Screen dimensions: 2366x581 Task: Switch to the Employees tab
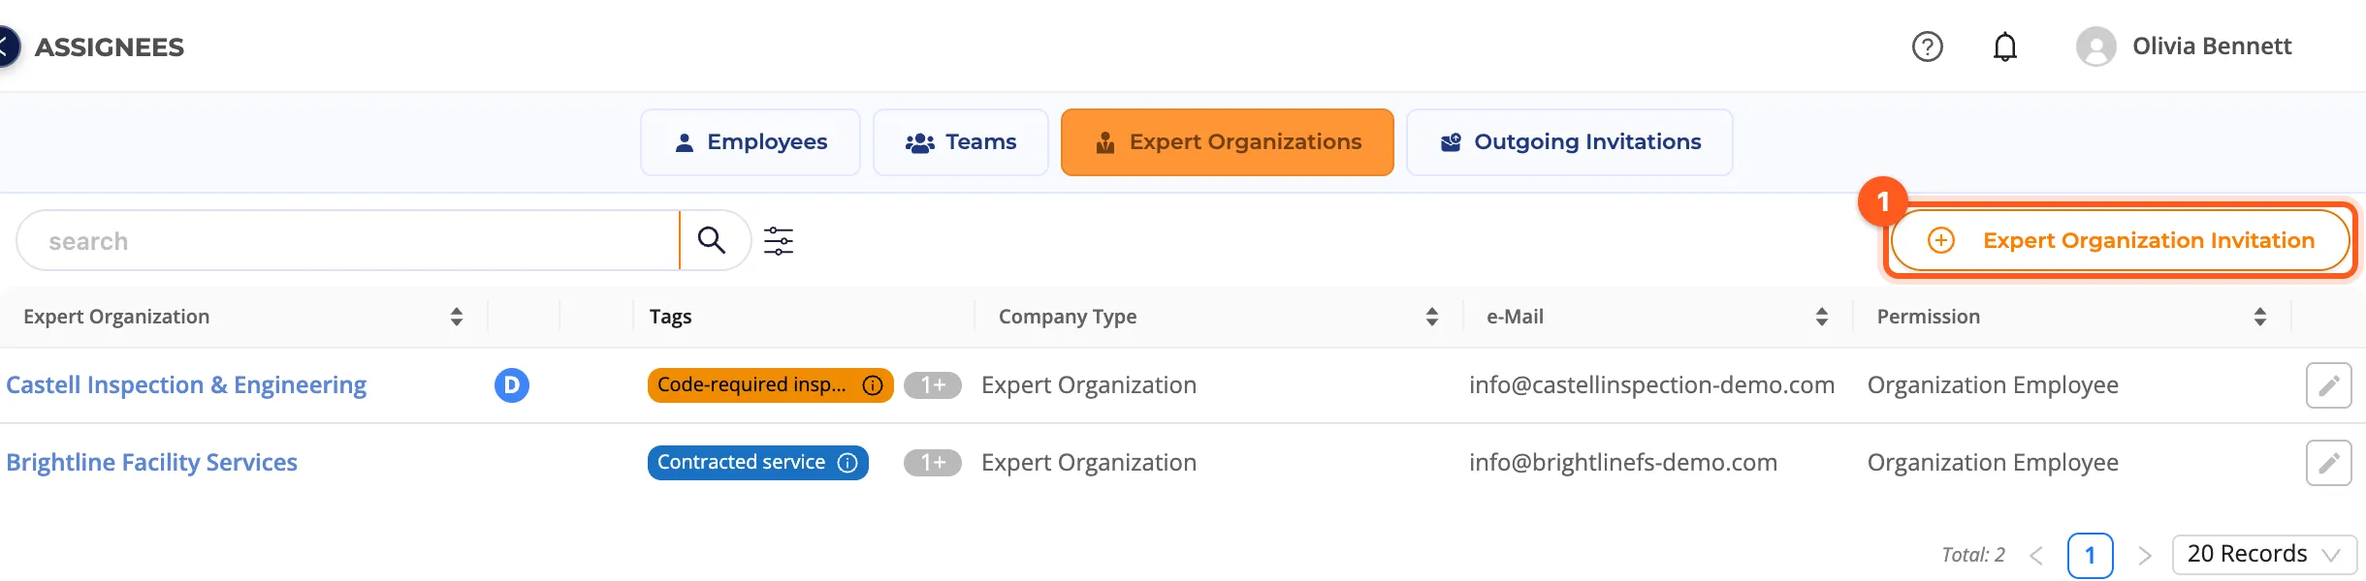pos(750,142)
